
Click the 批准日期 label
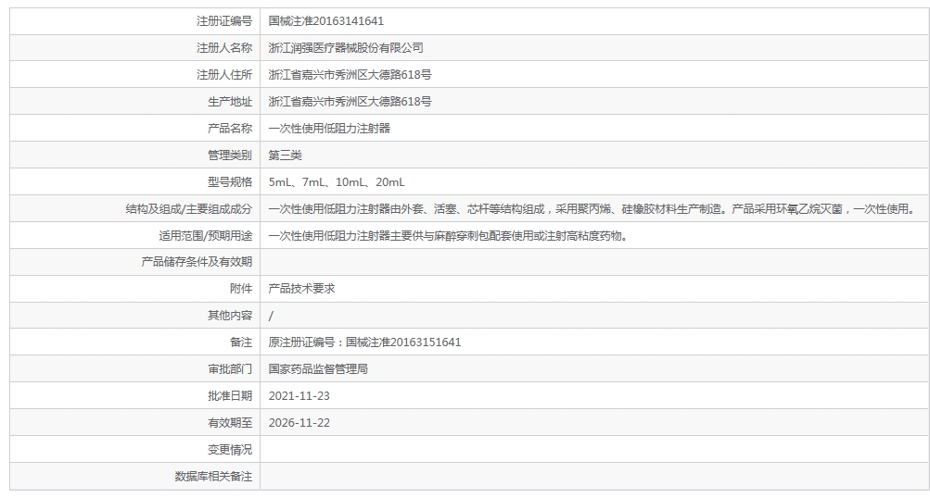[x=230, y=396]
